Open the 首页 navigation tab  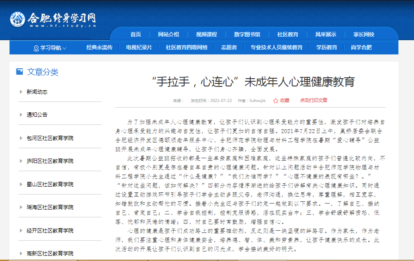[x=136, y=35]
